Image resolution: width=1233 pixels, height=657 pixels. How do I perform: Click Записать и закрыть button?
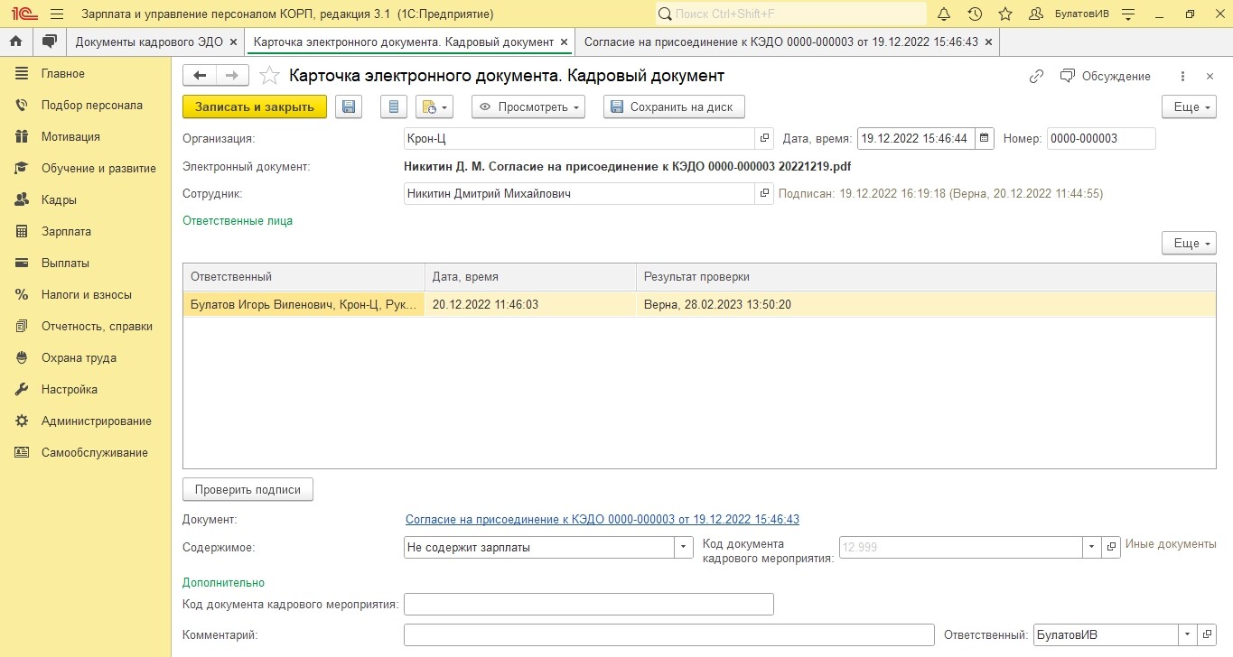tap(255, 106)
